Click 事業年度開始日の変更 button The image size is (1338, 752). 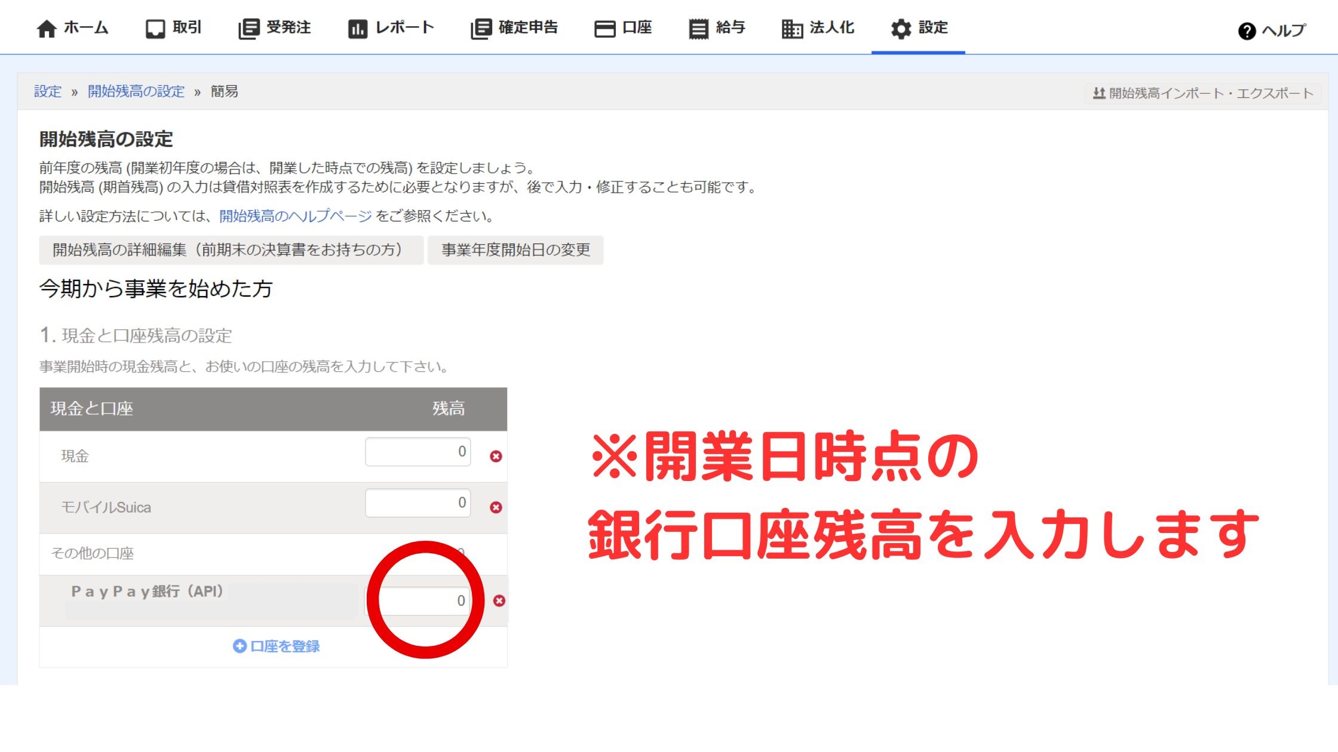pos(515,249)
